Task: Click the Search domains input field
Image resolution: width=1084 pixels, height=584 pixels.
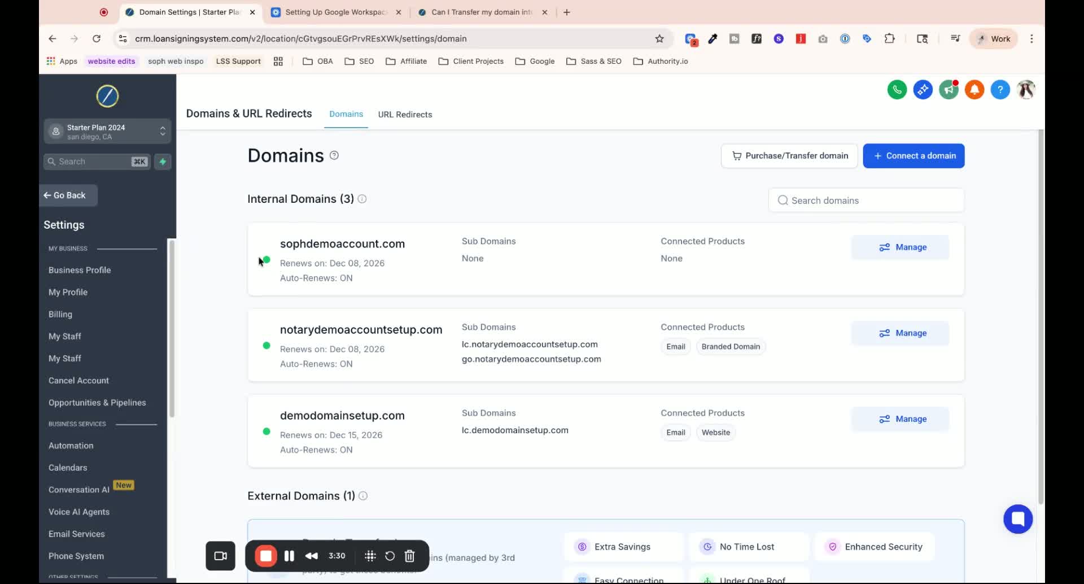Action: (x=866, y=201)
